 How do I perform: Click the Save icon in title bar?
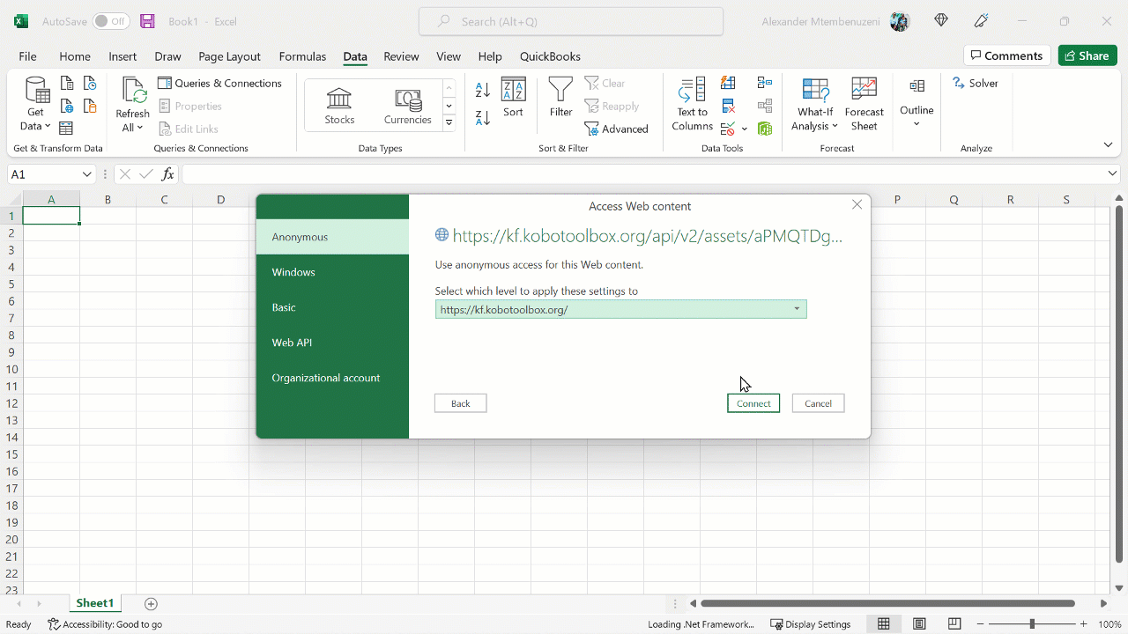point(147,21)
